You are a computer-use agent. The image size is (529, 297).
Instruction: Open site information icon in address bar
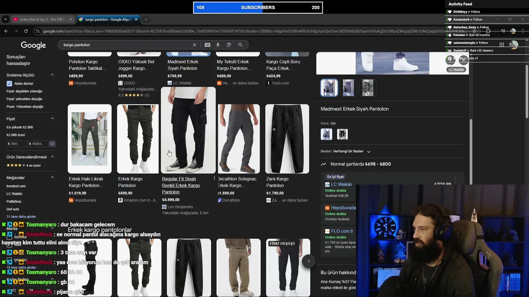click(38, 31)
